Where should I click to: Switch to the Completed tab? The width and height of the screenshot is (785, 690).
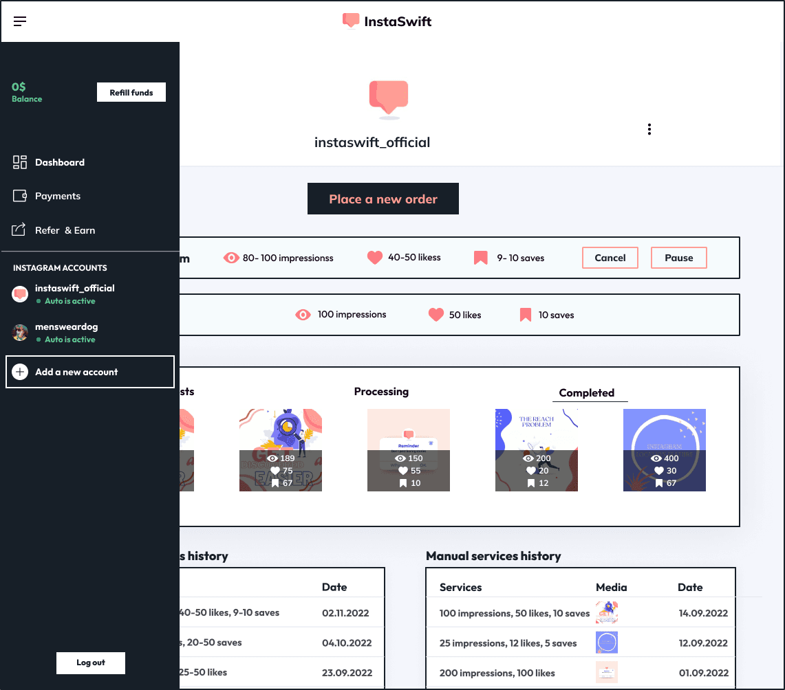coord(587,393)
